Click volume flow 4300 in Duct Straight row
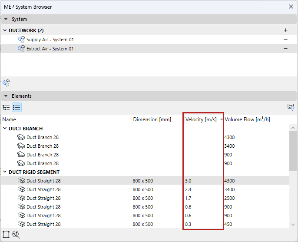 pyautogui.click(x=229, y=181)
